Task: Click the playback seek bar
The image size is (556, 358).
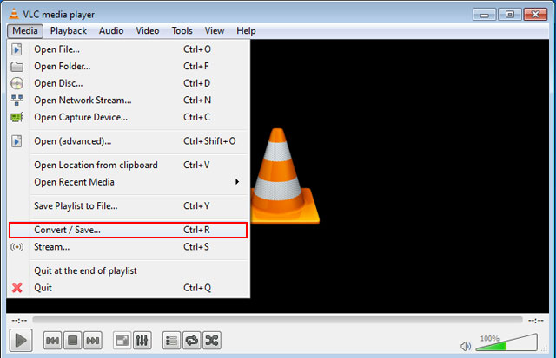Action: coord(277,320)
